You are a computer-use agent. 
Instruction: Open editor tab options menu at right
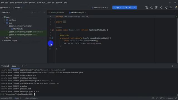(x=176, y=12)
